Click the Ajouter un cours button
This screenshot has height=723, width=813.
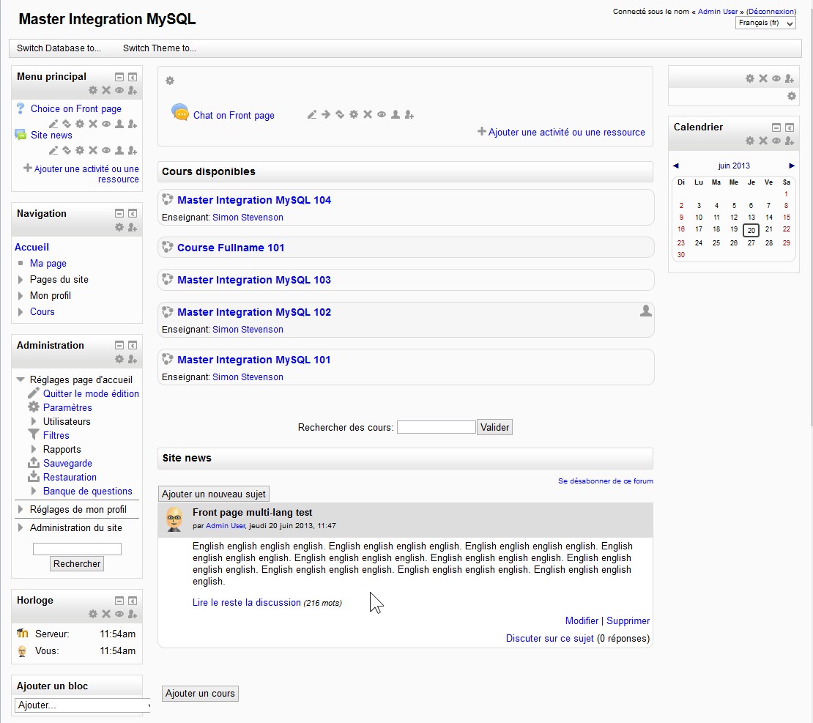(x=200, y=694)
